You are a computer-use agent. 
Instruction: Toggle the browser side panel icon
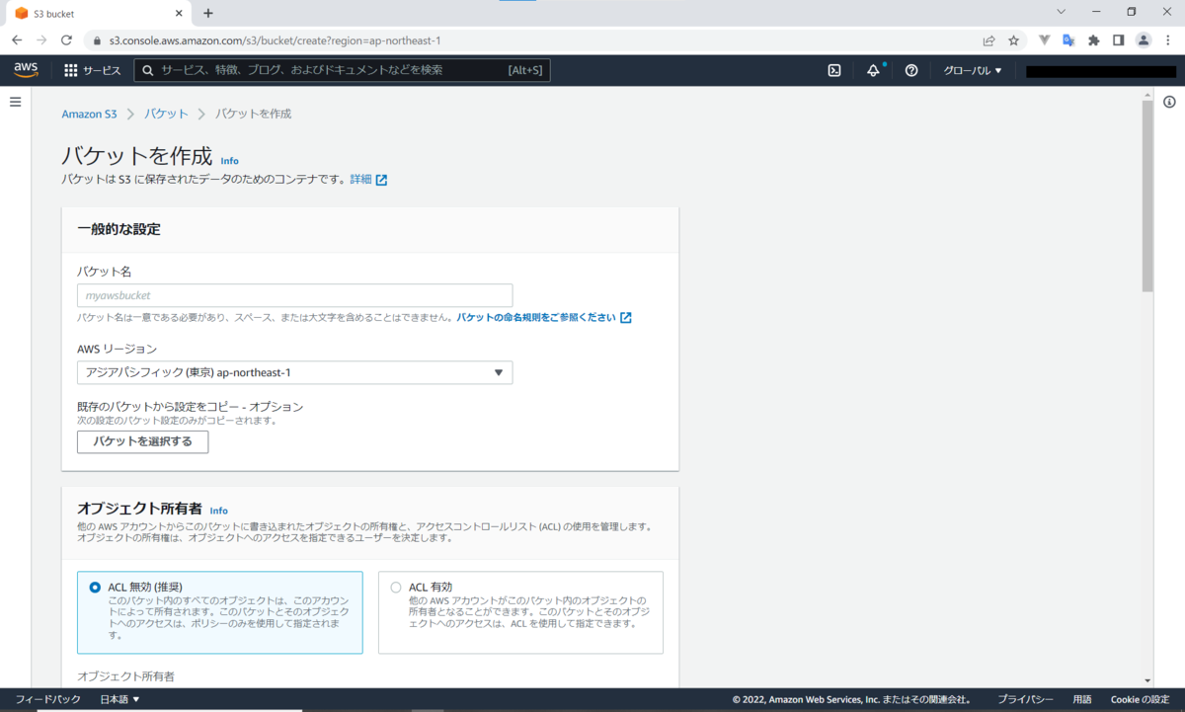tap(1118, 40)
